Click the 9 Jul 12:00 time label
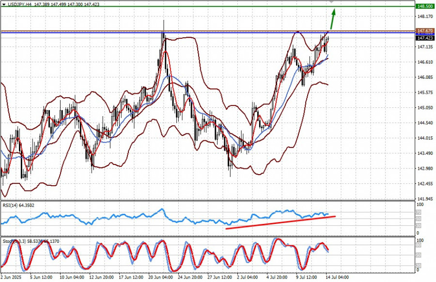Viewport: 436px width, 282px height. pyautogui.click(x=307, y=277)
